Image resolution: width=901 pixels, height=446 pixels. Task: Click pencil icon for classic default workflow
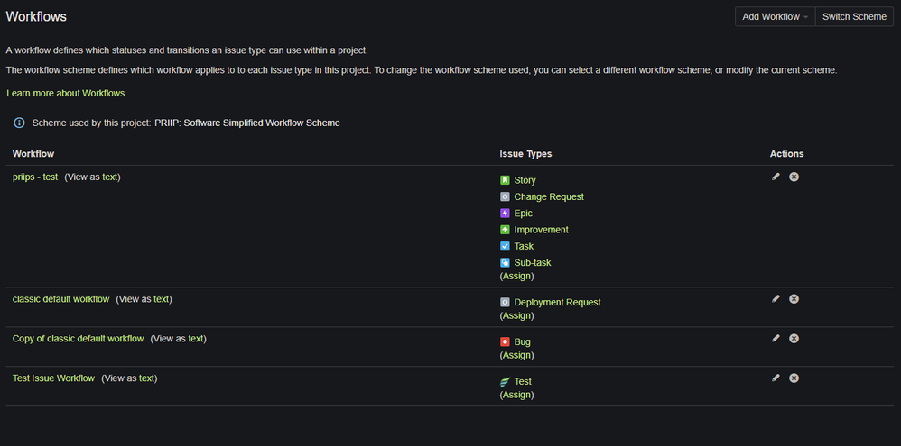coord(776,298)
